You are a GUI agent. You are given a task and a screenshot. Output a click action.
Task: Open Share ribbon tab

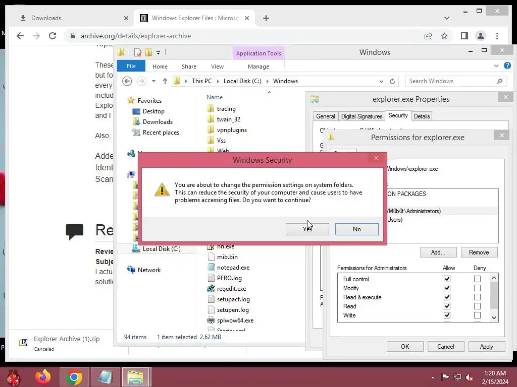189,67
